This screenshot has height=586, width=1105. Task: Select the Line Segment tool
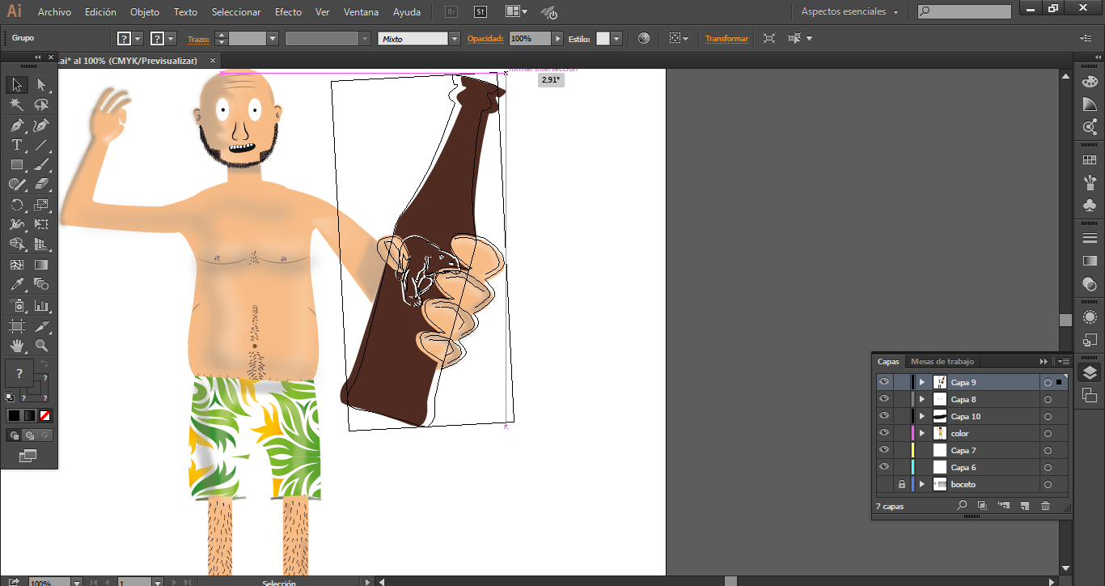[x=41, y=145]
